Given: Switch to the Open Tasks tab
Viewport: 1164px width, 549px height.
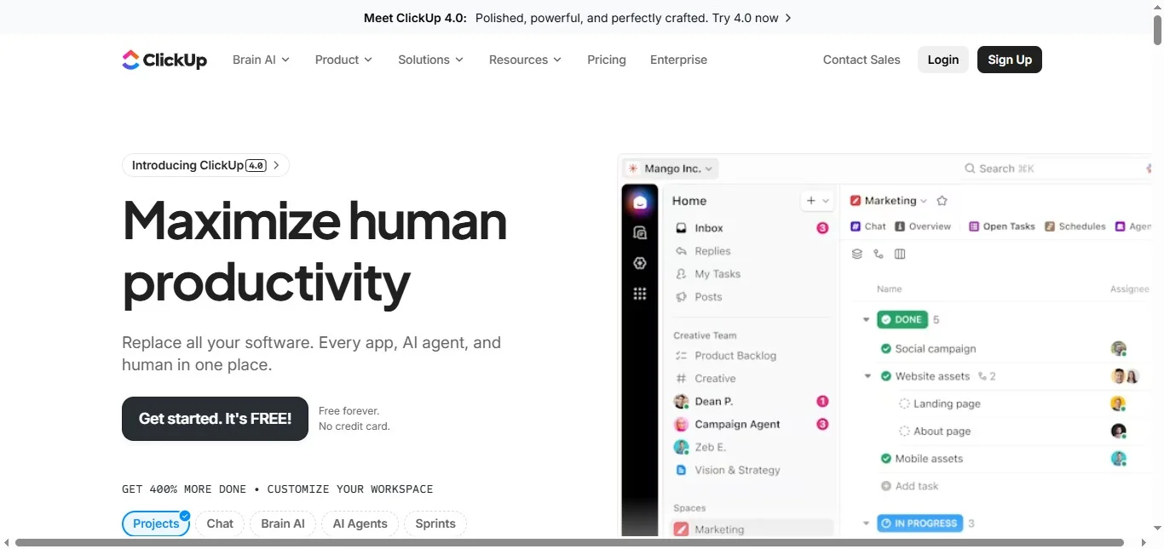Looking at the screenshot, I should pos(1002,226).
